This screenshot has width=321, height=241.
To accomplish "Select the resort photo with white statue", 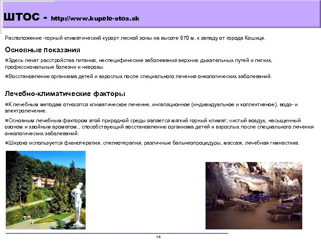I will pos(45,190).
